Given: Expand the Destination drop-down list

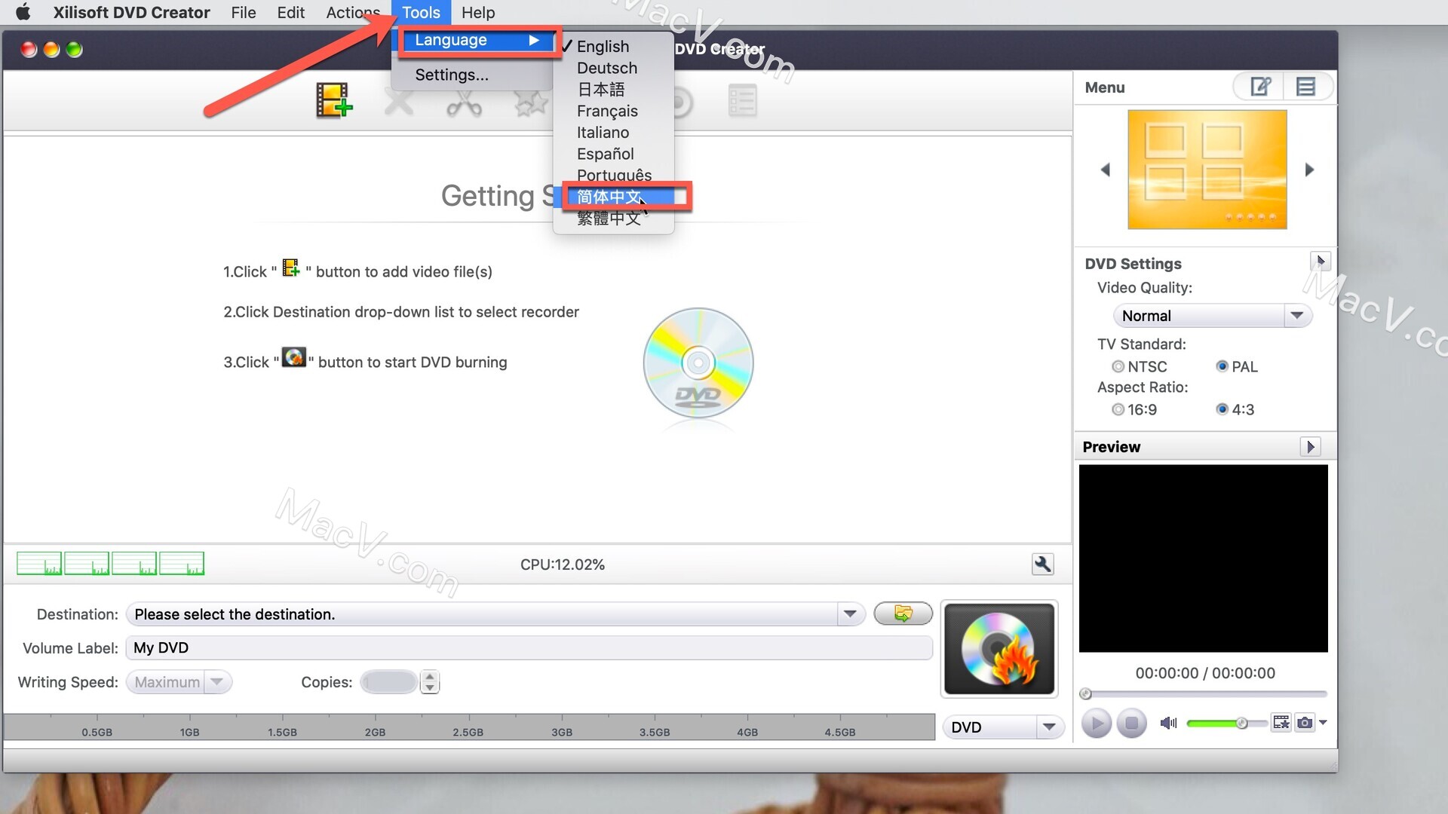Looking at the screenshot, I should (x=850, y=614).
